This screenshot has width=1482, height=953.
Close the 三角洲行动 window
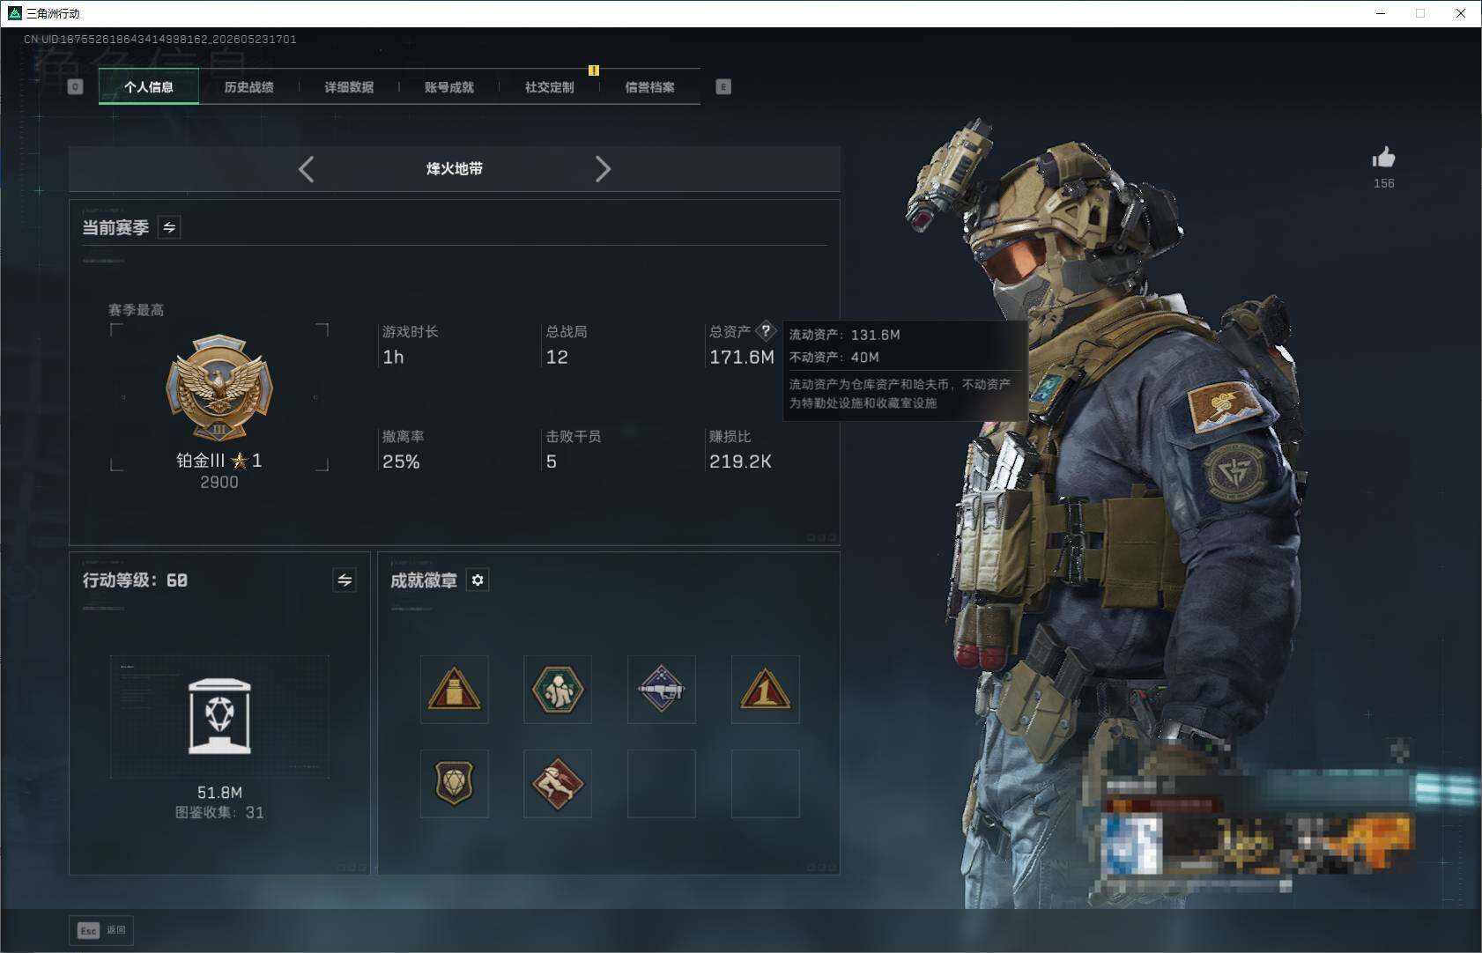(1461, 13)
